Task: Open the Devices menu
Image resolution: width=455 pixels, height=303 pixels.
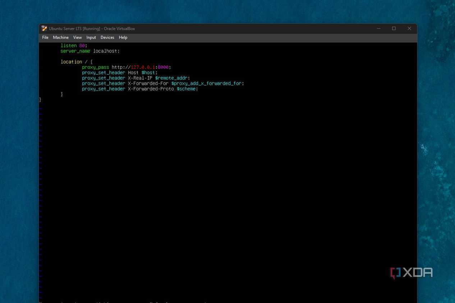Action: pos(107,37)
